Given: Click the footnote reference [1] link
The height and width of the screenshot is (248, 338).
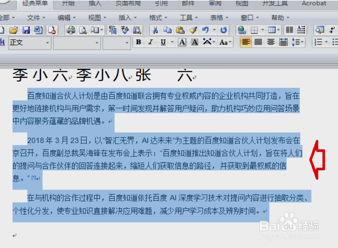Looking at the screenshot, I should coord(34,177).
